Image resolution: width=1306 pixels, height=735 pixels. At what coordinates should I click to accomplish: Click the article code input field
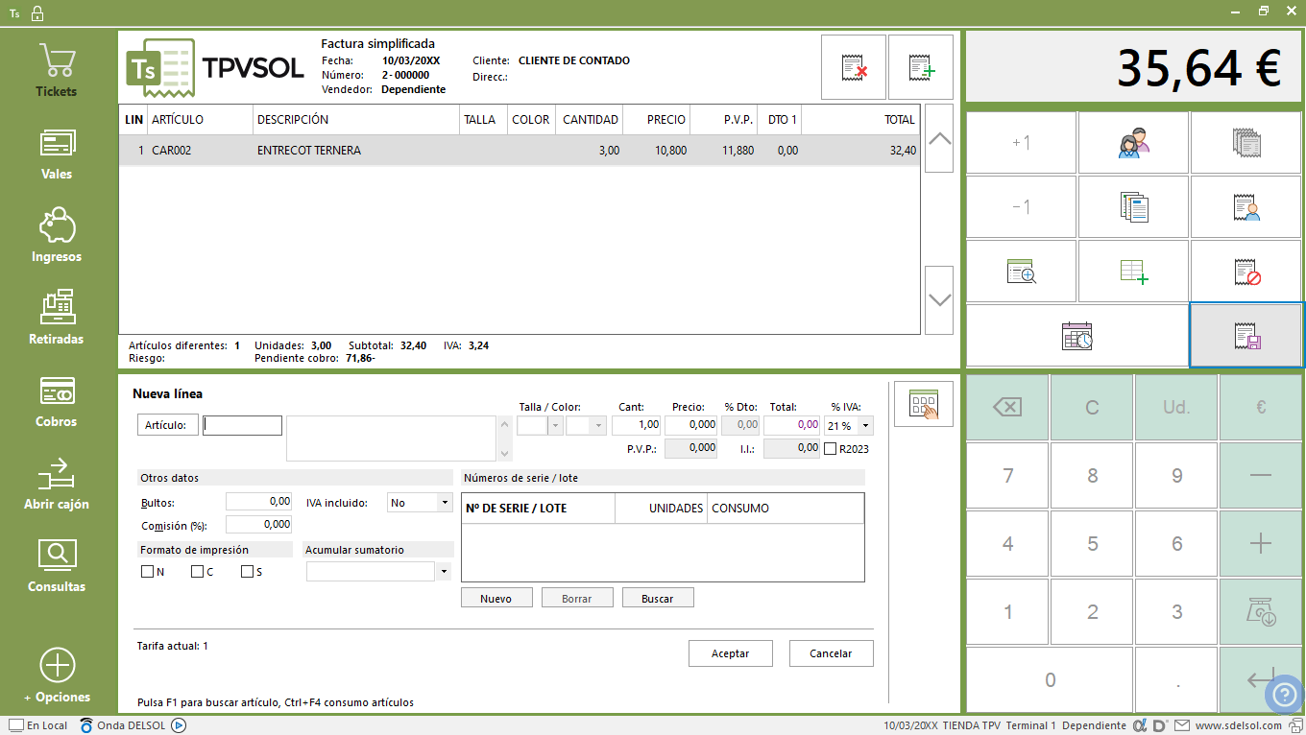click(242, 425)
